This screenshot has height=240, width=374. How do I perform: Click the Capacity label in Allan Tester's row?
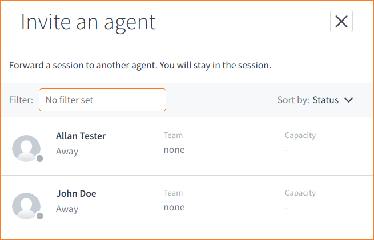pos(300,136)
